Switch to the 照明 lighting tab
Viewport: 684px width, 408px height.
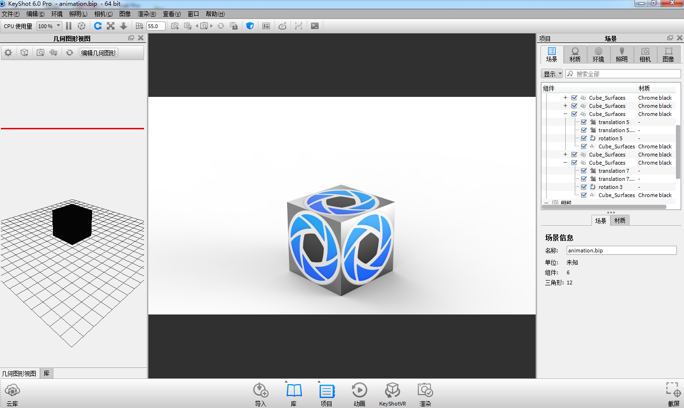tap(622, 55)
